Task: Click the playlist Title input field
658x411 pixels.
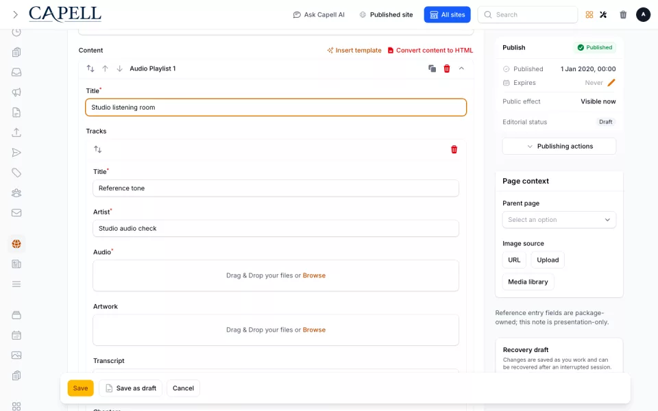Action: tap(276, 108)
